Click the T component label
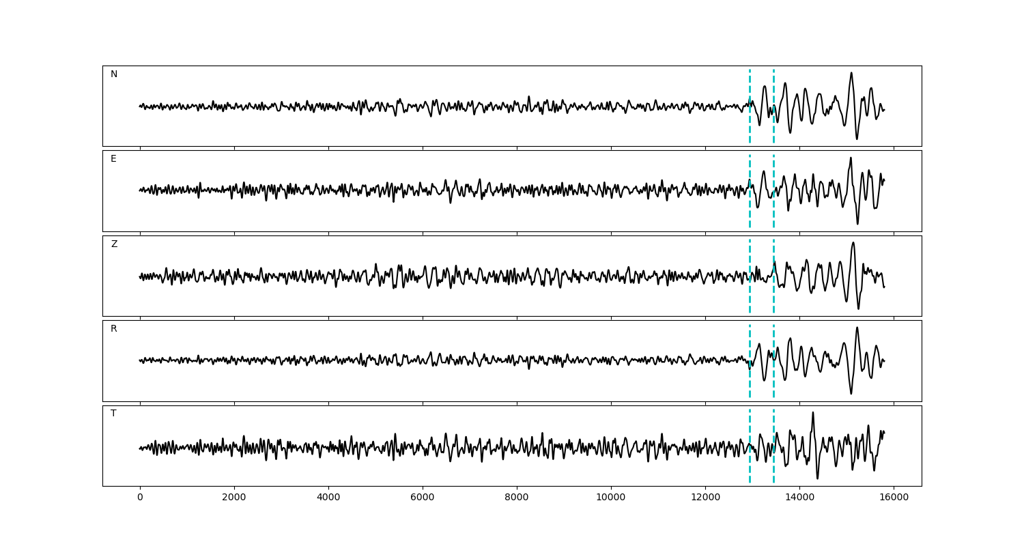Image resolution: width=1024 pixels, height=546 pixels. [113, 414]
